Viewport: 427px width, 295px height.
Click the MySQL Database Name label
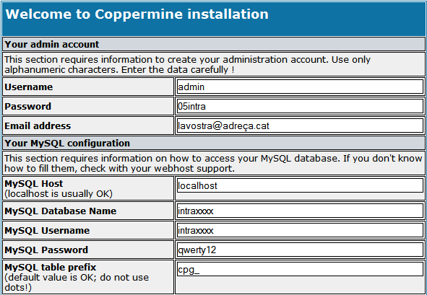[61, 211]
